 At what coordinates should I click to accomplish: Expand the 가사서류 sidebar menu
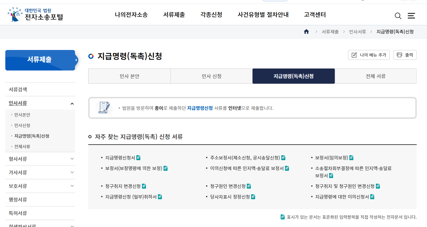pos(40,172)
